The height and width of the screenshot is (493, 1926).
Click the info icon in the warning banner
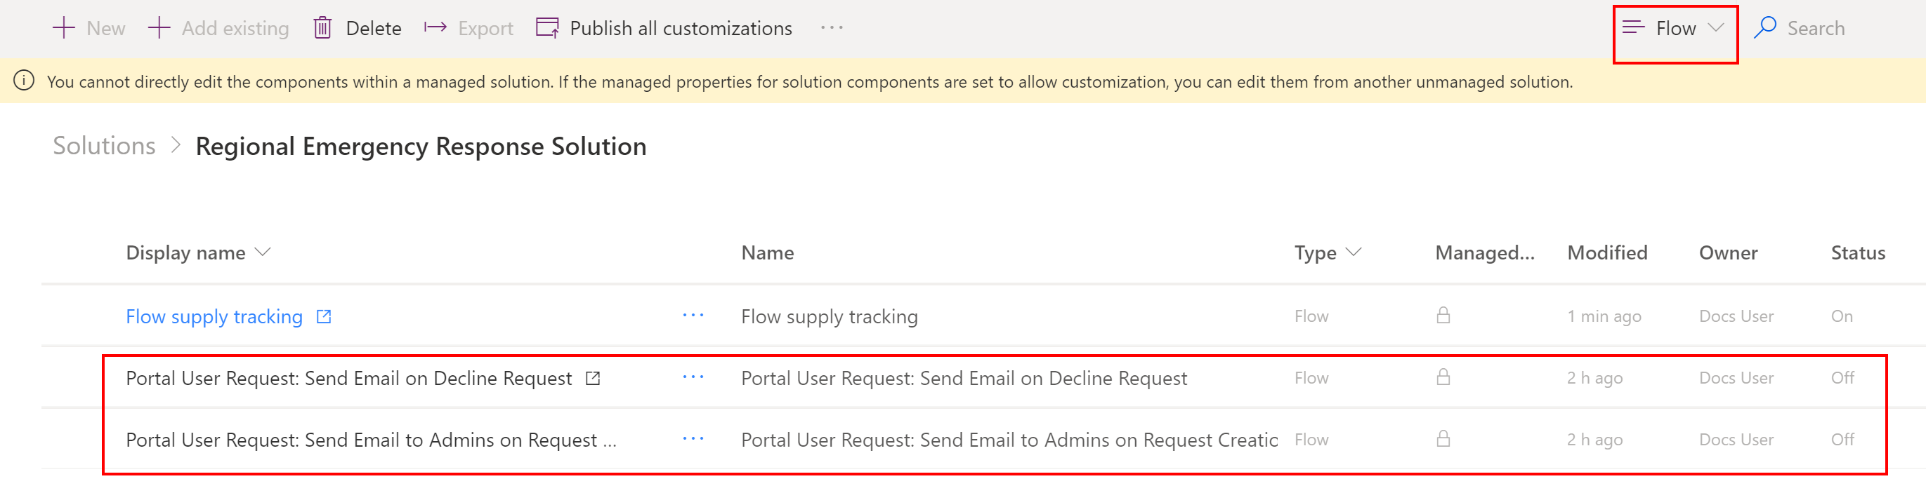pyautogui.click(x=24, y=81)
